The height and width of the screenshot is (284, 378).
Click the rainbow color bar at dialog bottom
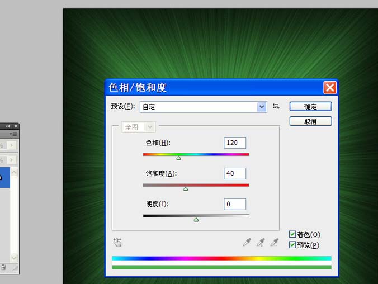coord(221,258)
